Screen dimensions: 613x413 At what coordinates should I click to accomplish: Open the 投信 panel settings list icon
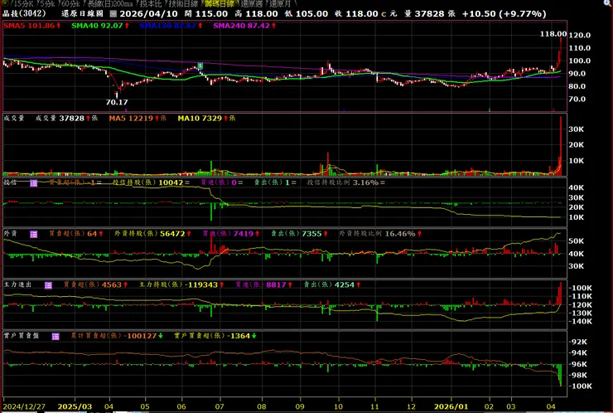[x=34, y=182]
